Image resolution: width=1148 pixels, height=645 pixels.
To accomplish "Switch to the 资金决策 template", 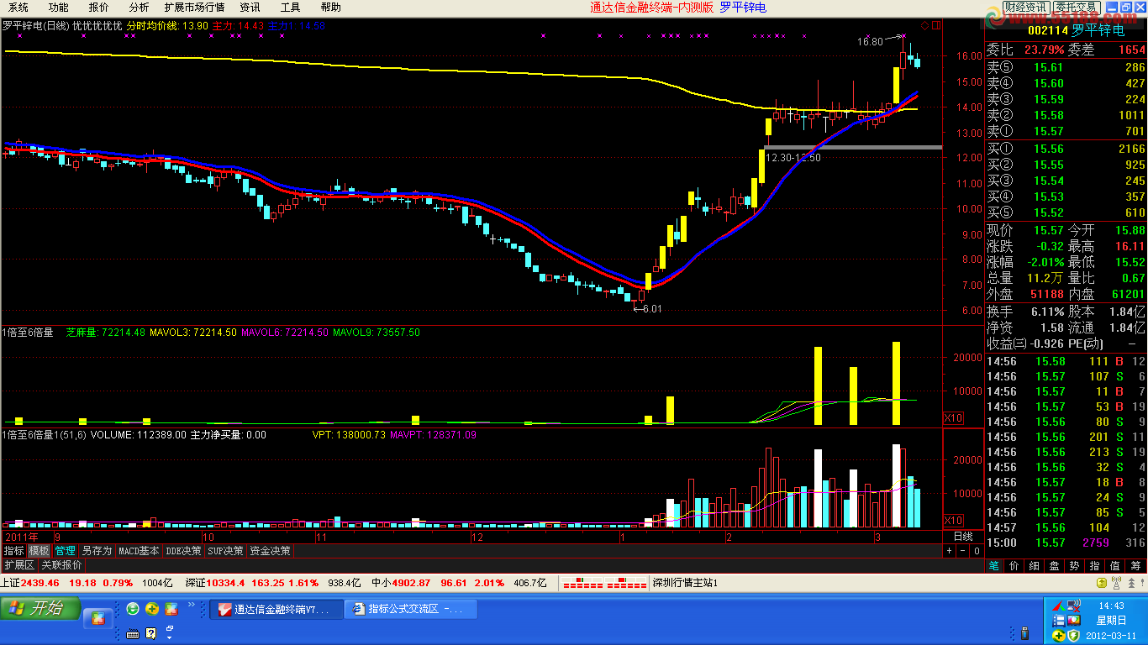I will (270, 551).
